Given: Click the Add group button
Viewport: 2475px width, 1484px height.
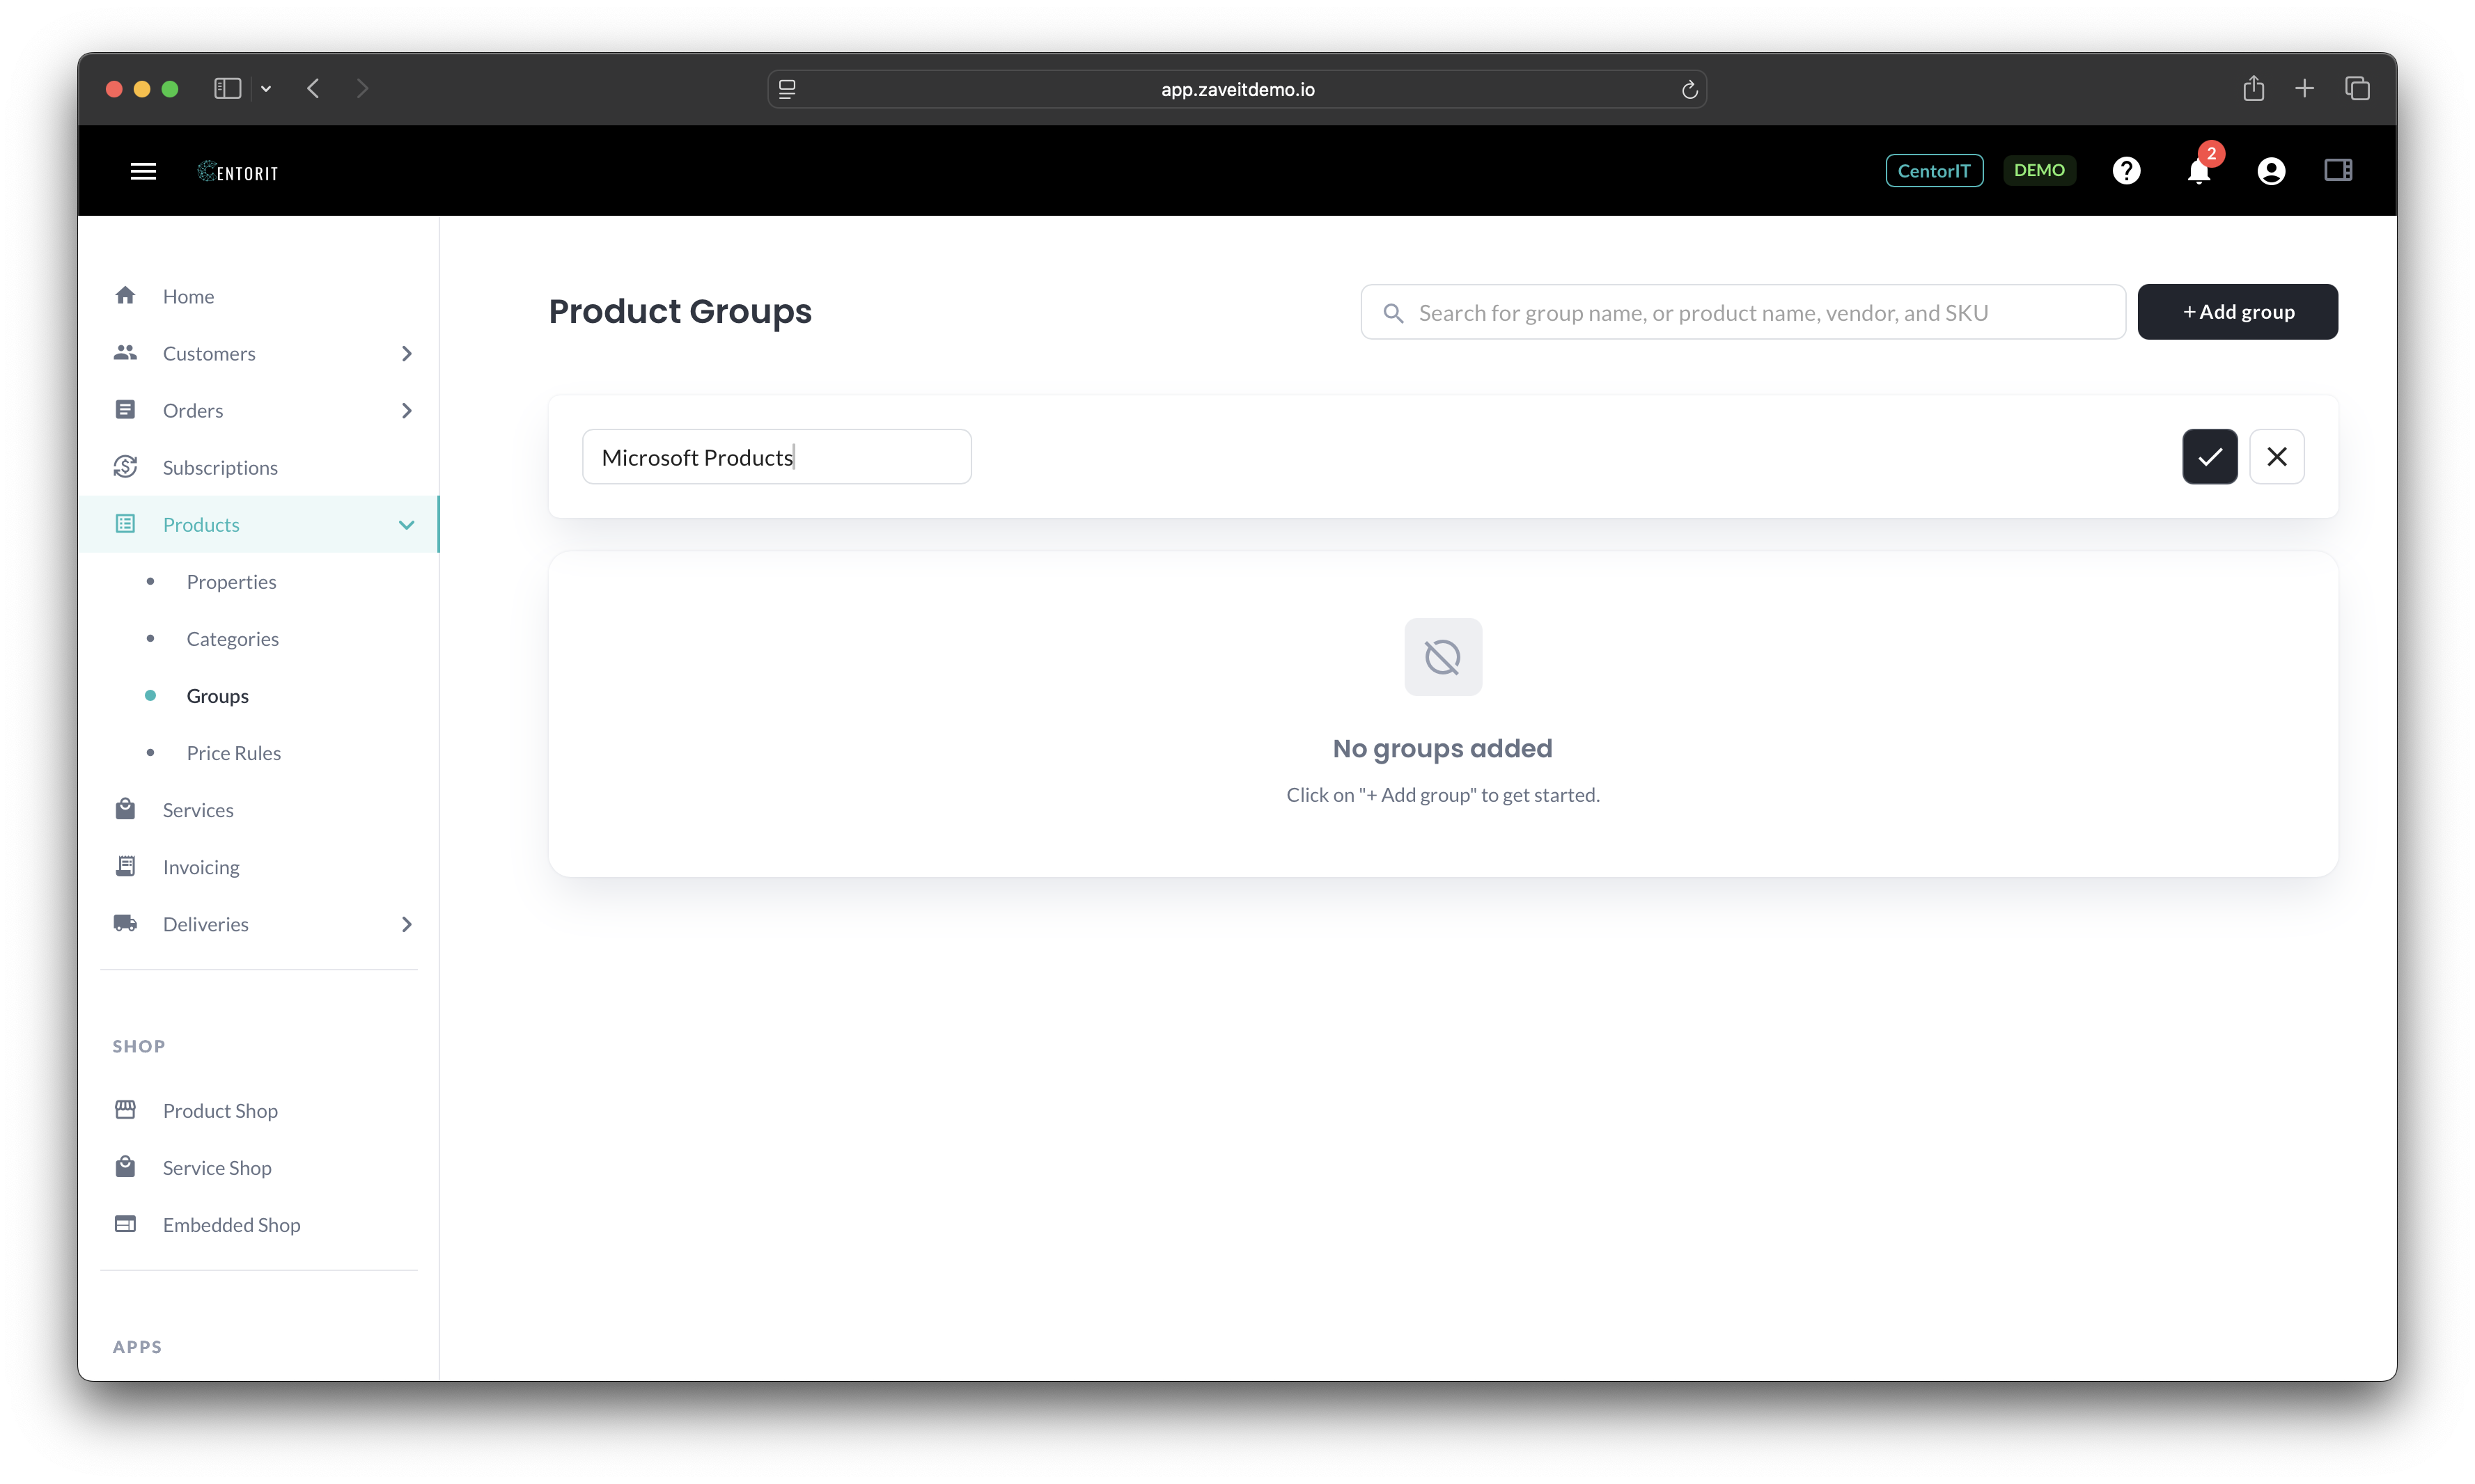Looking at the screenshot, I should pyautogui.click(x=2237, y=312).
